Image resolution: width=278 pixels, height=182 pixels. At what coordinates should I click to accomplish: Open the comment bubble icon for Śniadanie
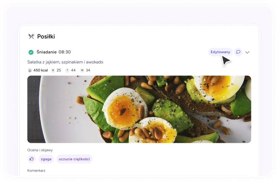238,52
